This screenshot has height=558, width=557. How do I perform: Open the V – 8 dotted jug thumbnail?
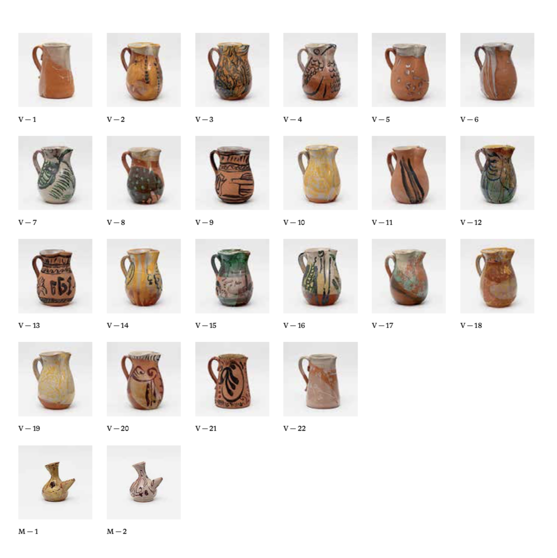(x=144, y=172)
